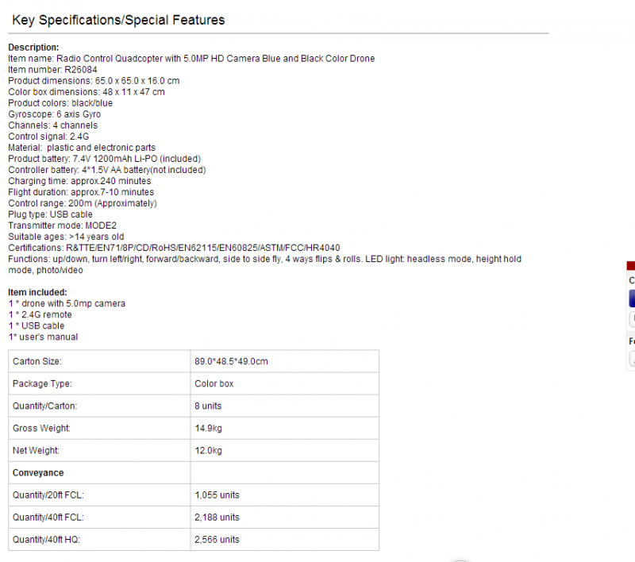635x562 pixels.
Task: Click the Carton Size value 89.0*48.5*49.0cm cell
Action: point(285,361)
